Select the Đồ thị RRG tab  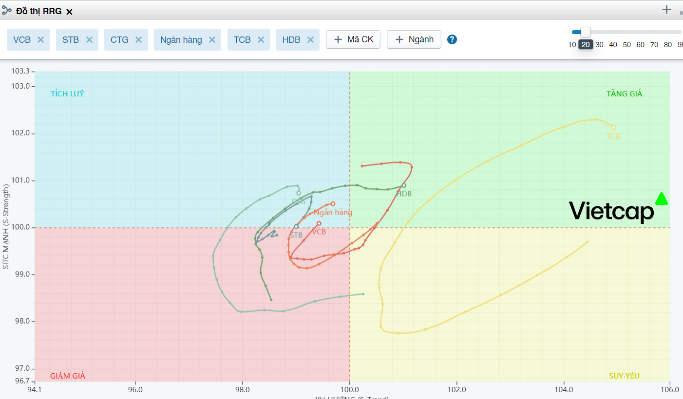(39, 11)
